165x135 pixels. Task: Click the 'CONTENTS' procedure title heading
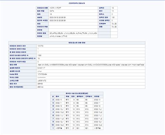pos(77,3)
